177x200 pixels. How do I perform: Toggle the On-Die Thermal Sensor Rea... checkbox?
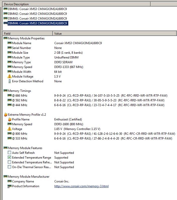9,167
